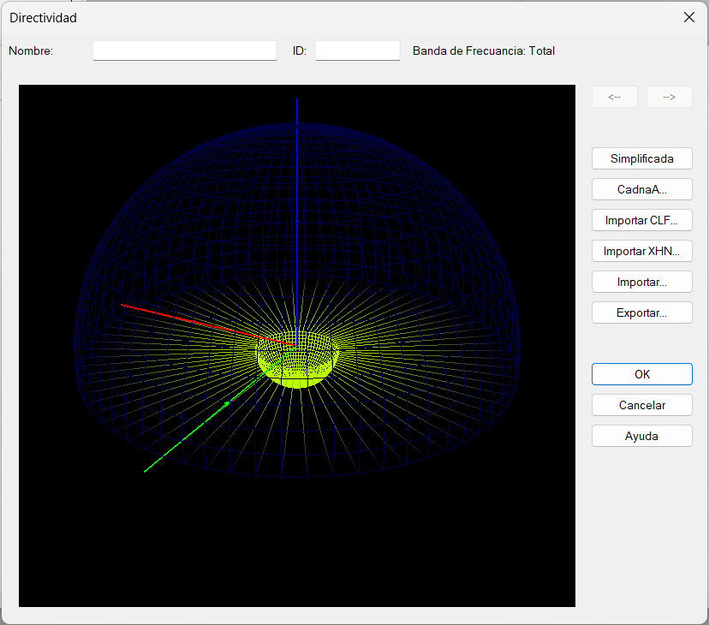Click Importar CLF... button

click(641, 220)
